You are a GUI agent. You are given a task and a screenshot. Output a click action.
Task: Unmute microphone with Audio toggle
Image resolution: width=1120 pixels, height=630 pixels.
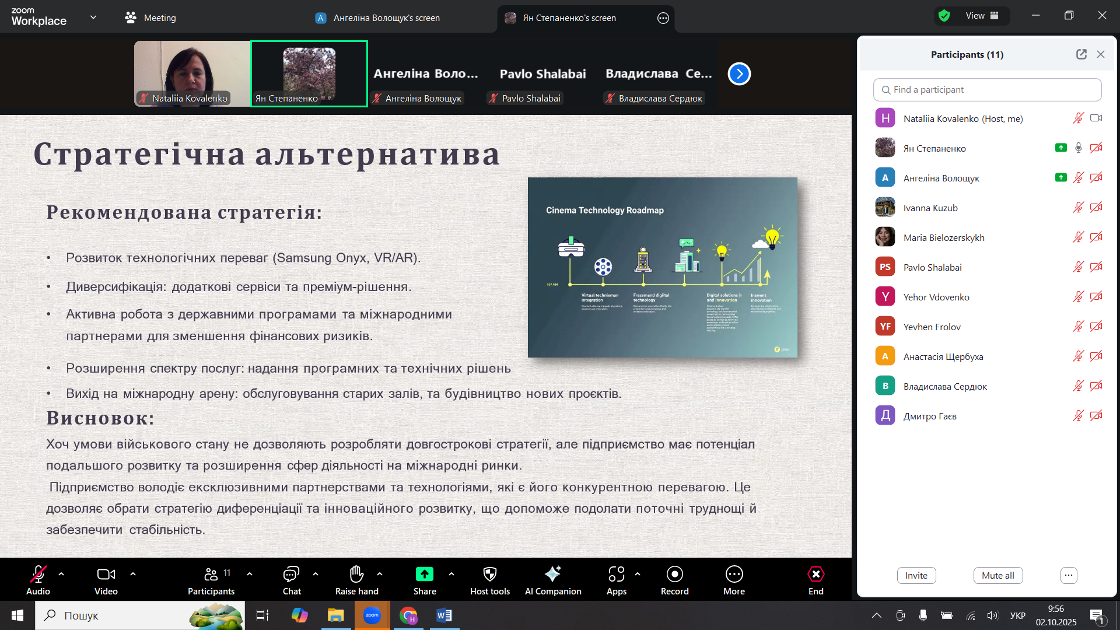click(x=38, y=575)
